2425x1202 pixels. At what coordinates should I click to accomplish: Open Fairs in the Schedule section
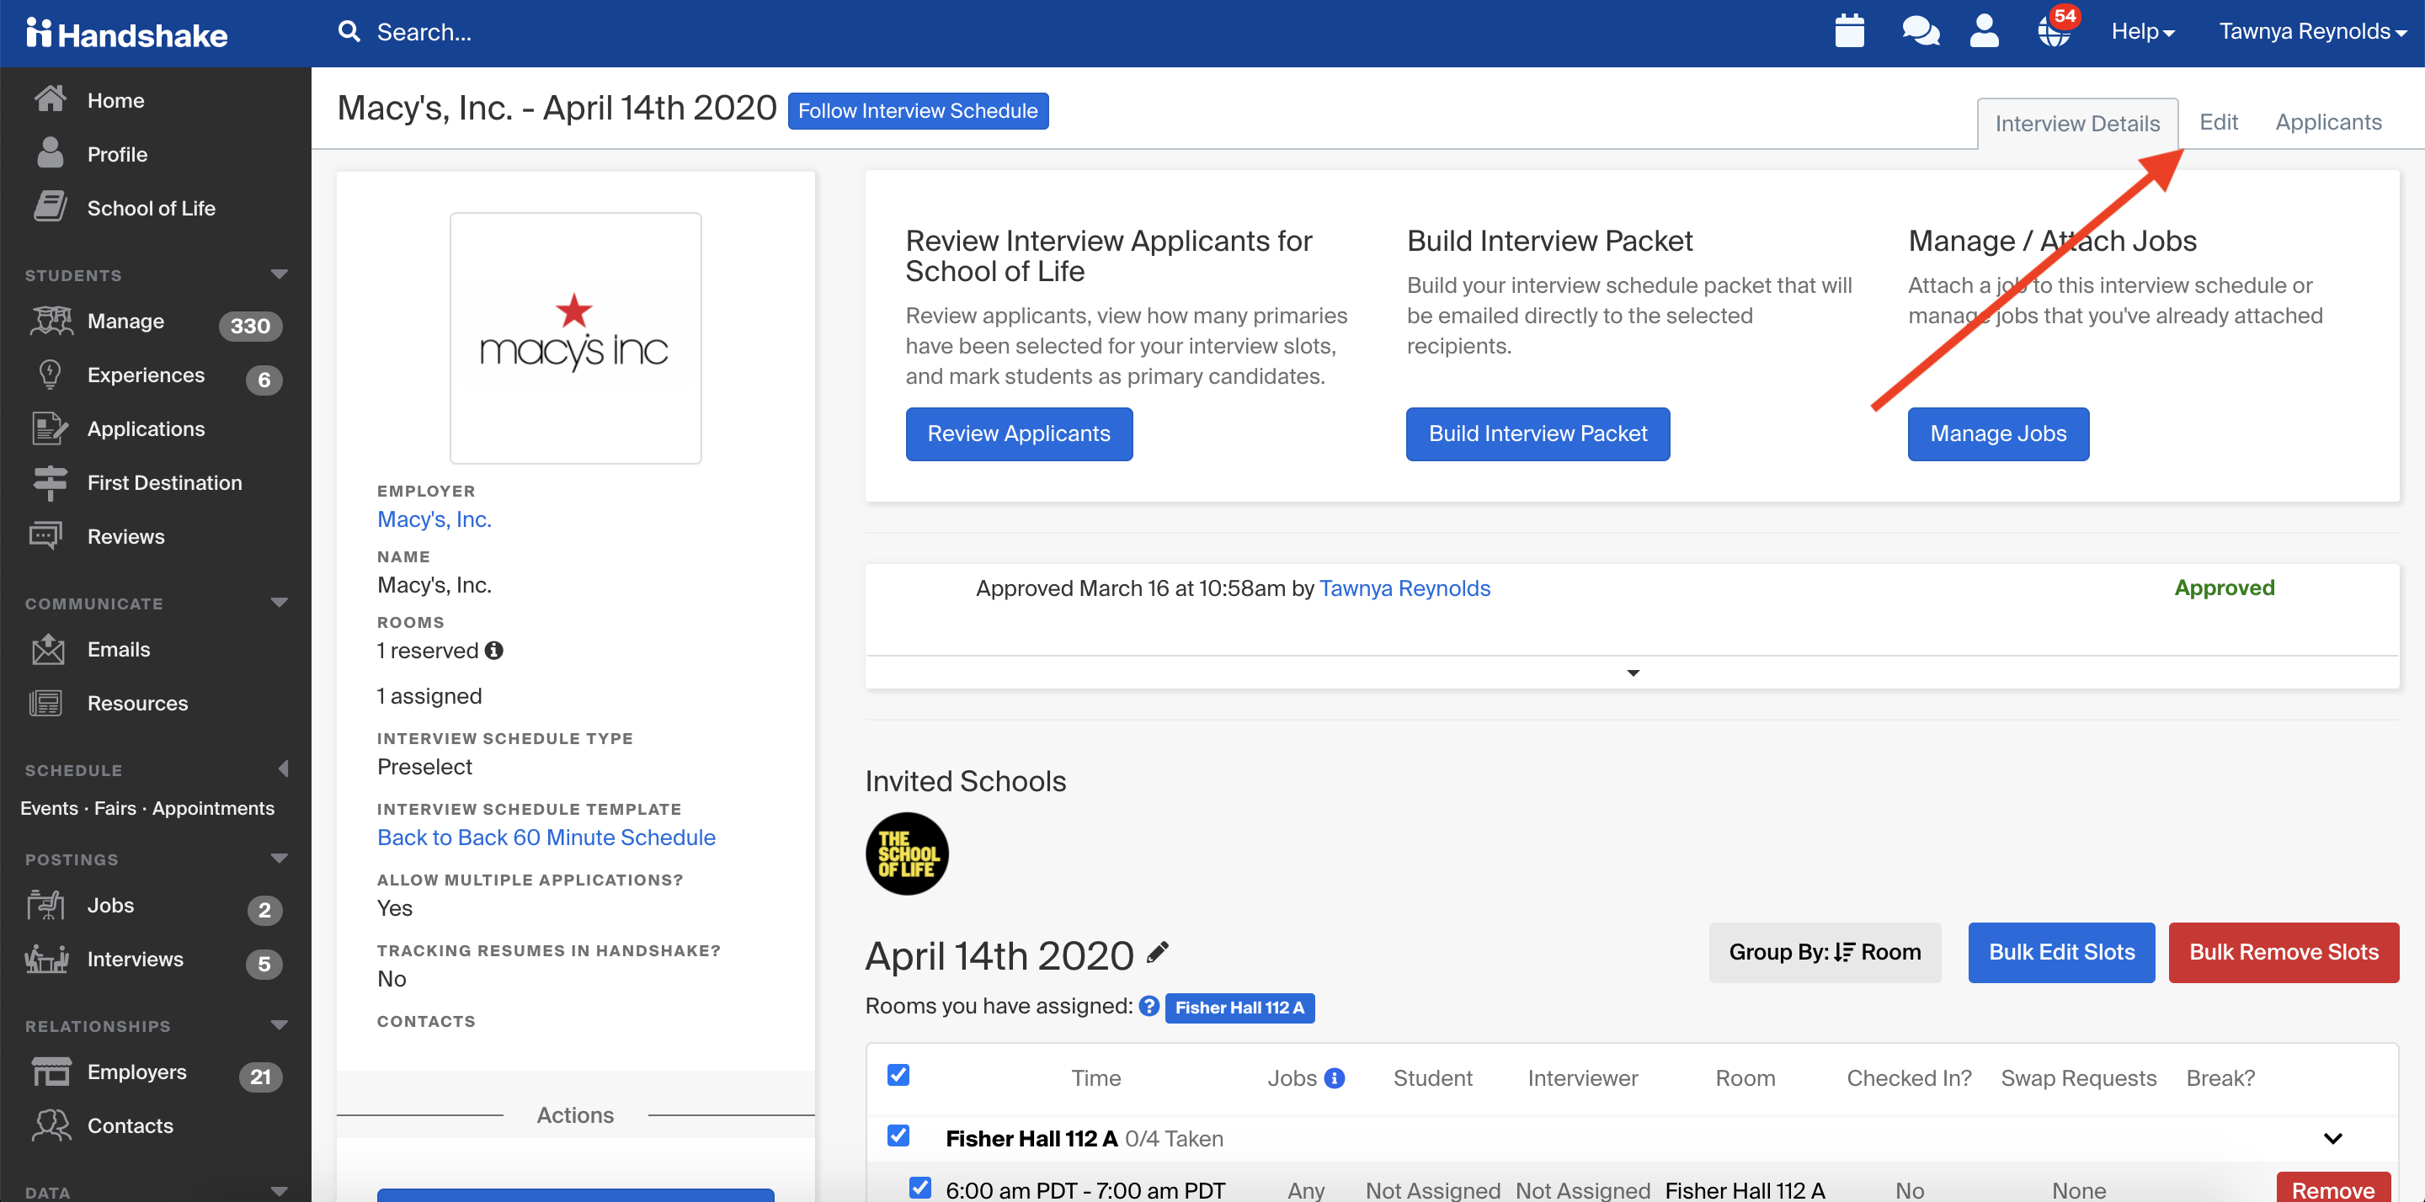point(115,807)
